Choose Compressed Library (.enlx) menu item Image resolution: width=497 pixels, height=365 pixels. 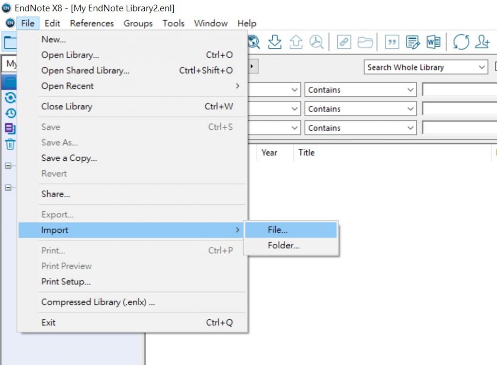[133, 302]
